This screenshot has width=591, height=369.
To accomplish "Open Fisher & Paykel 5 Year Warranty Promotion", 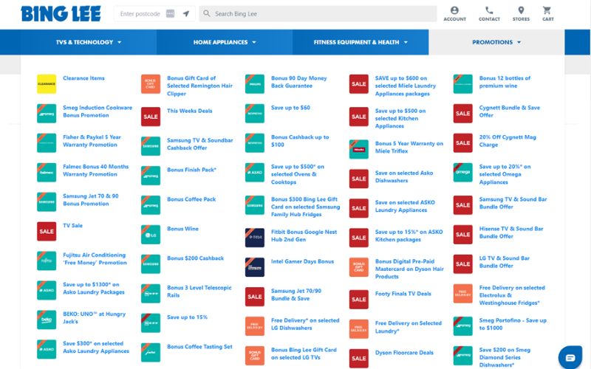I will pos(92,141).
